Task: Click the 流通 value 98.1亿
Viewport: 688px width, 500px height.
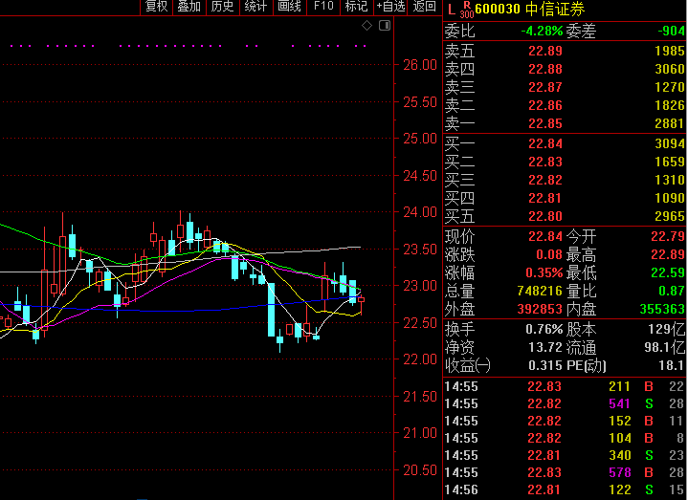Action: coord(665,347)
